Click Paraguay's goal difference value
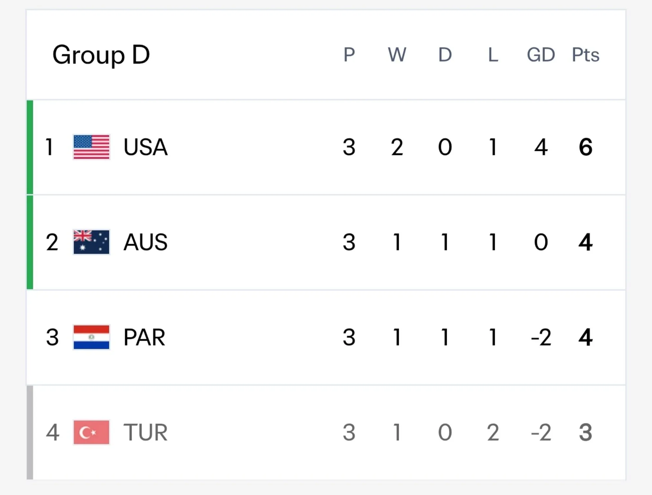The height and width of the screenshot is (495, 652). [541, 337]
